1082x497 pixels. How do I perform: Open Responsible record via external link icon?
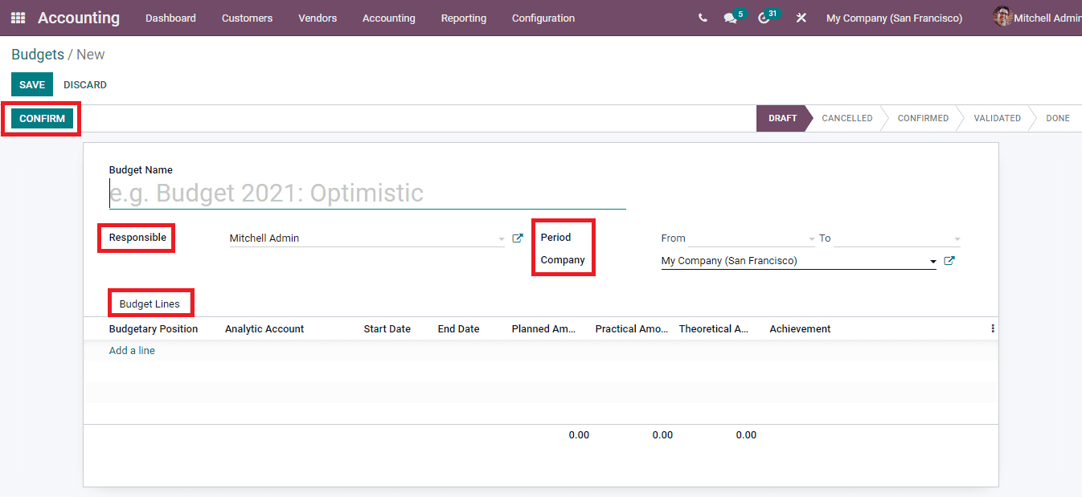point(518,238)
